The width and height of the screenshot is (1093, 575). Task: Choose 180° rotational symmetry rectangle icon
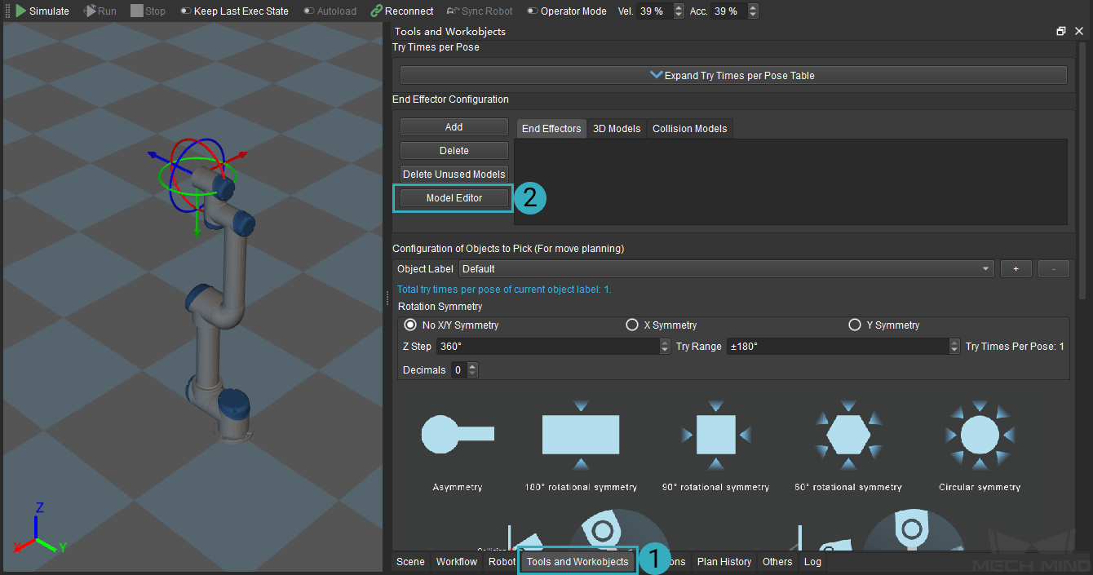[581, 435]
